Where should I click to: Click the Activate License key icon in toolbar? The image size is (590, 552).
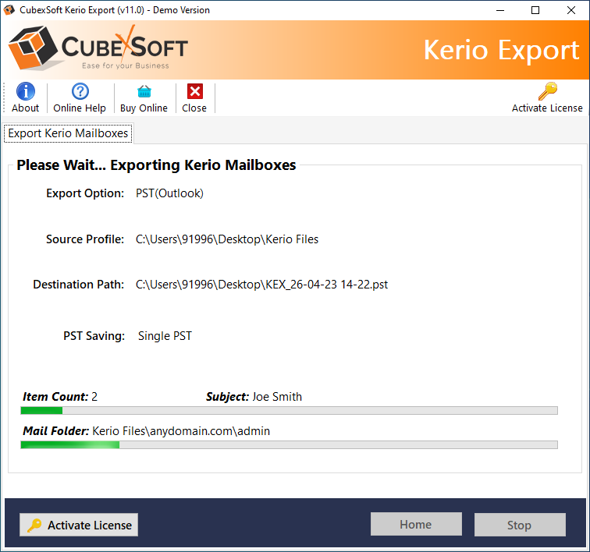(548, 91)
